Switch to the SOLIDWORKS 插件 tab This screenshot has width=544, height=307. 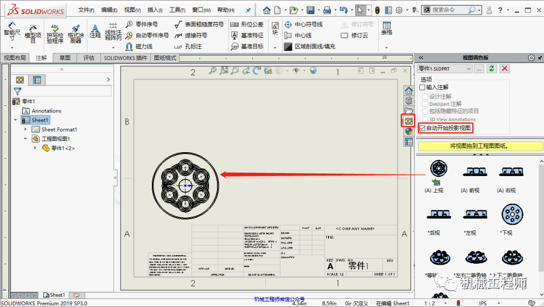point(125,57)
